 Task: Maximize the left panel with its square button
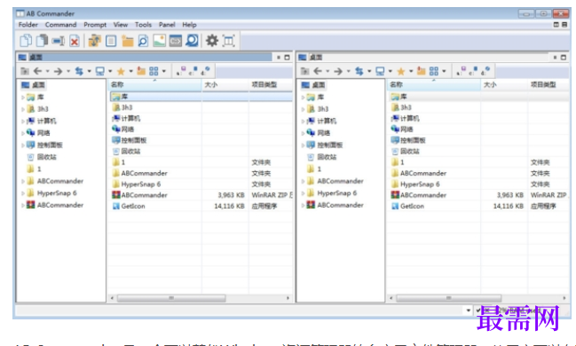(288, 58)
